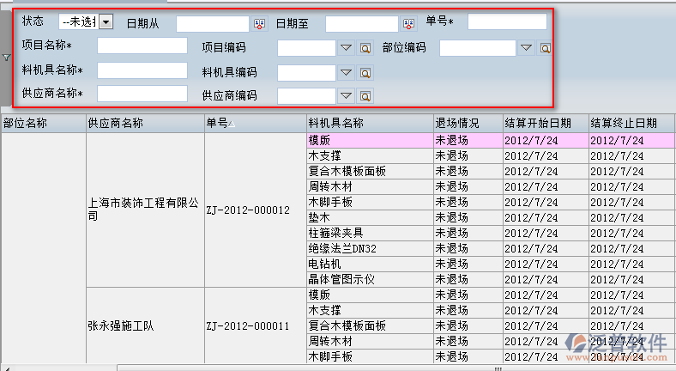Expand the 状态 status dropdown
Viewport: 676px width, 371px height.
click(x=106, y=21)
